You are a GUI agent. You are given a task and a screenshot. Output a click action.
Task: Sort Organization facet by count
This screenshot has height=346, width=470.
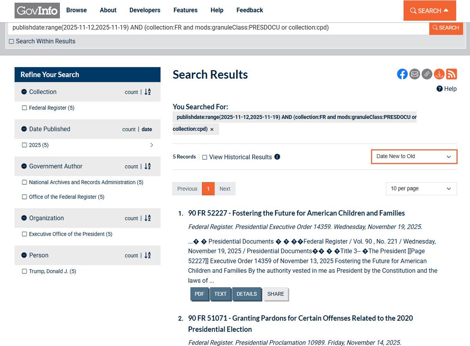click(131, 218)
